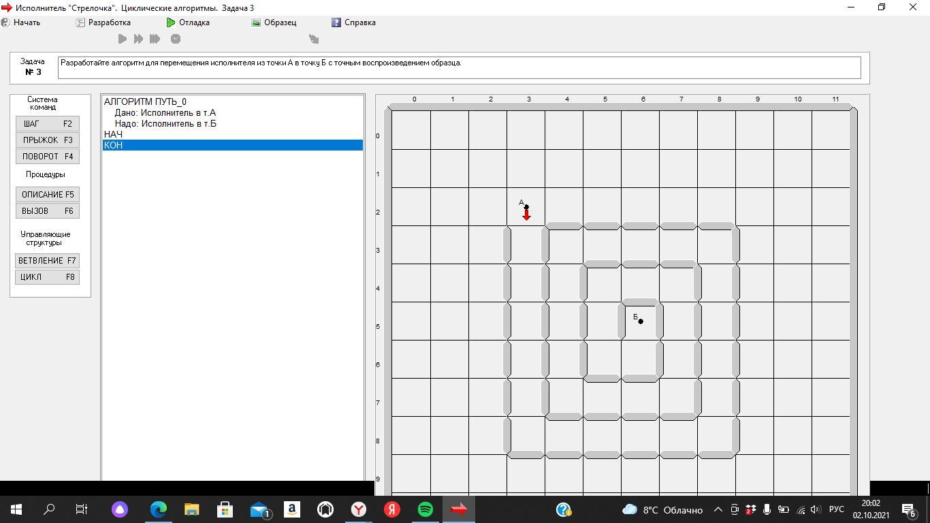Viewport: 930px width, 523px height.
Task: Open the blue help icon on taskbar
Action: [564, 509]
